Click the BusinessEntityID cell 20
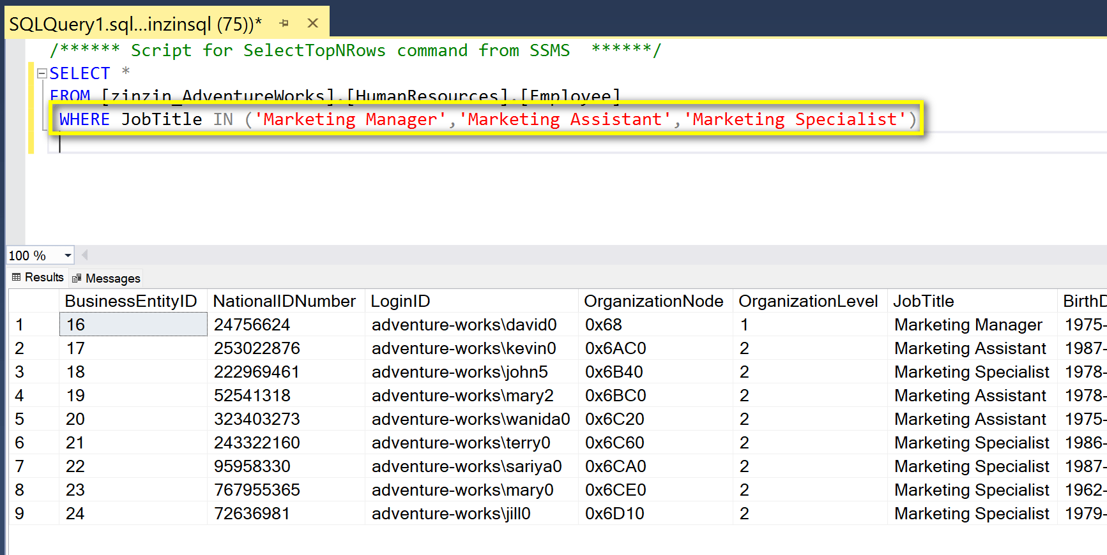The image size is (1107, 555). point(133,419)
